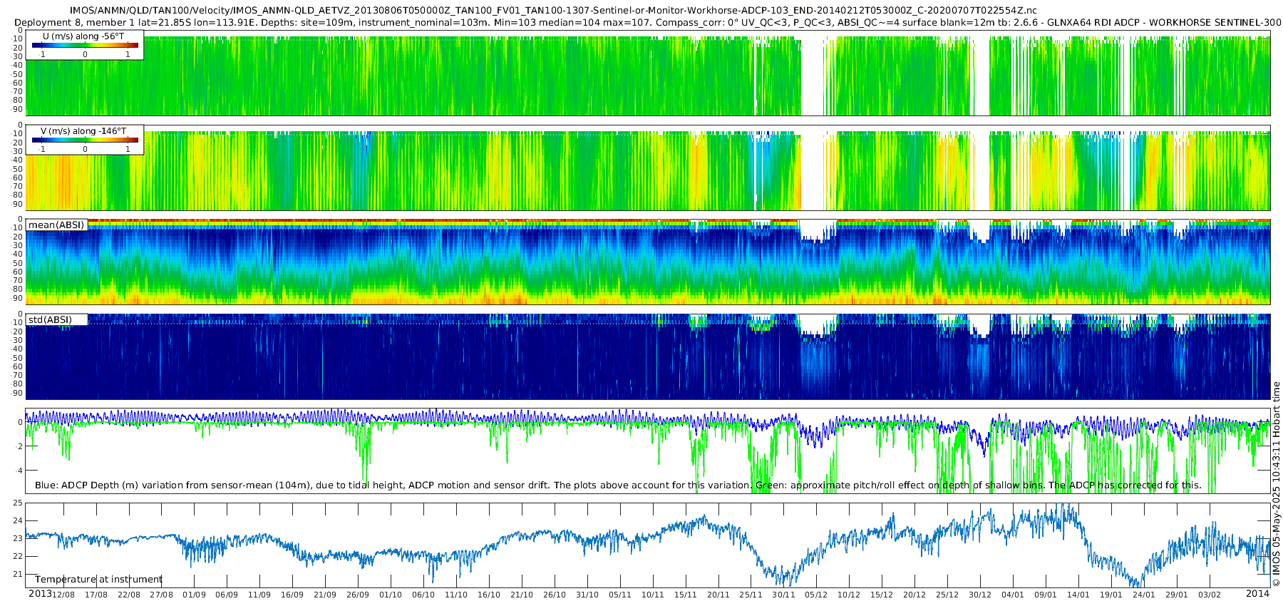Select the mean(ABSI) panel label

click(x=56, y=225)
